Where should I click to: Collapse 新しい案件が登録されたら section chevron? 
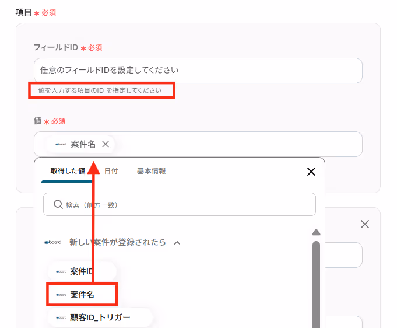point(177,243)
